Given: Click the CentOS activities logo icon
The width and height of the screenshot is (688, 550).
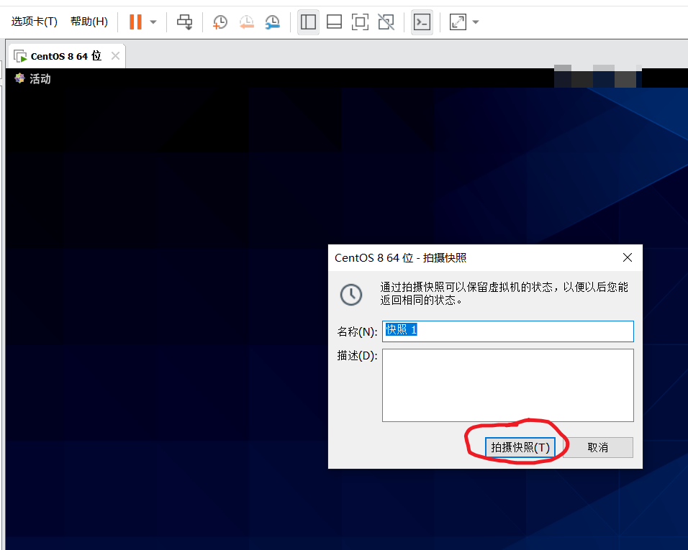Looking at the screenshot, I should pos(19,78).
